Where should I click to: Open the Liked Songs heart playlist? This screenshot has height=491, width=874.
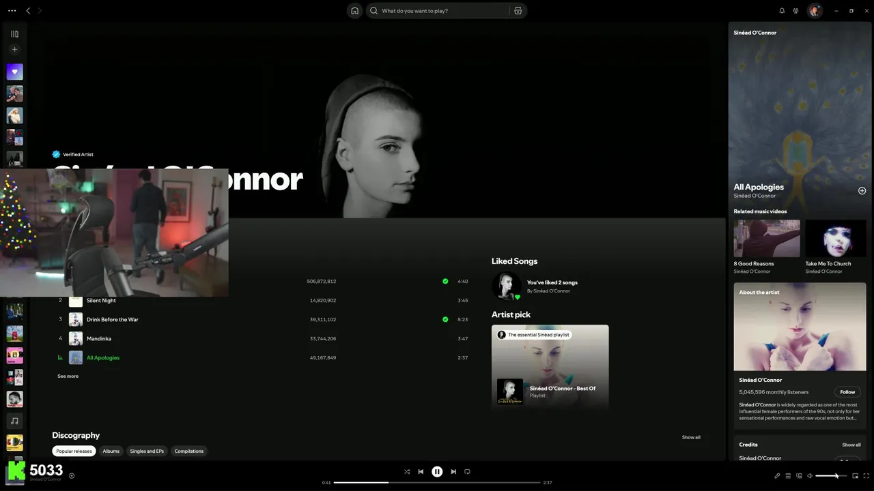(14, 72)
